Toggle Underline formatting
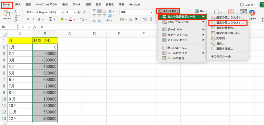This screenshot has width=264, height=125. pyautogui.click(x=38, y=19)
